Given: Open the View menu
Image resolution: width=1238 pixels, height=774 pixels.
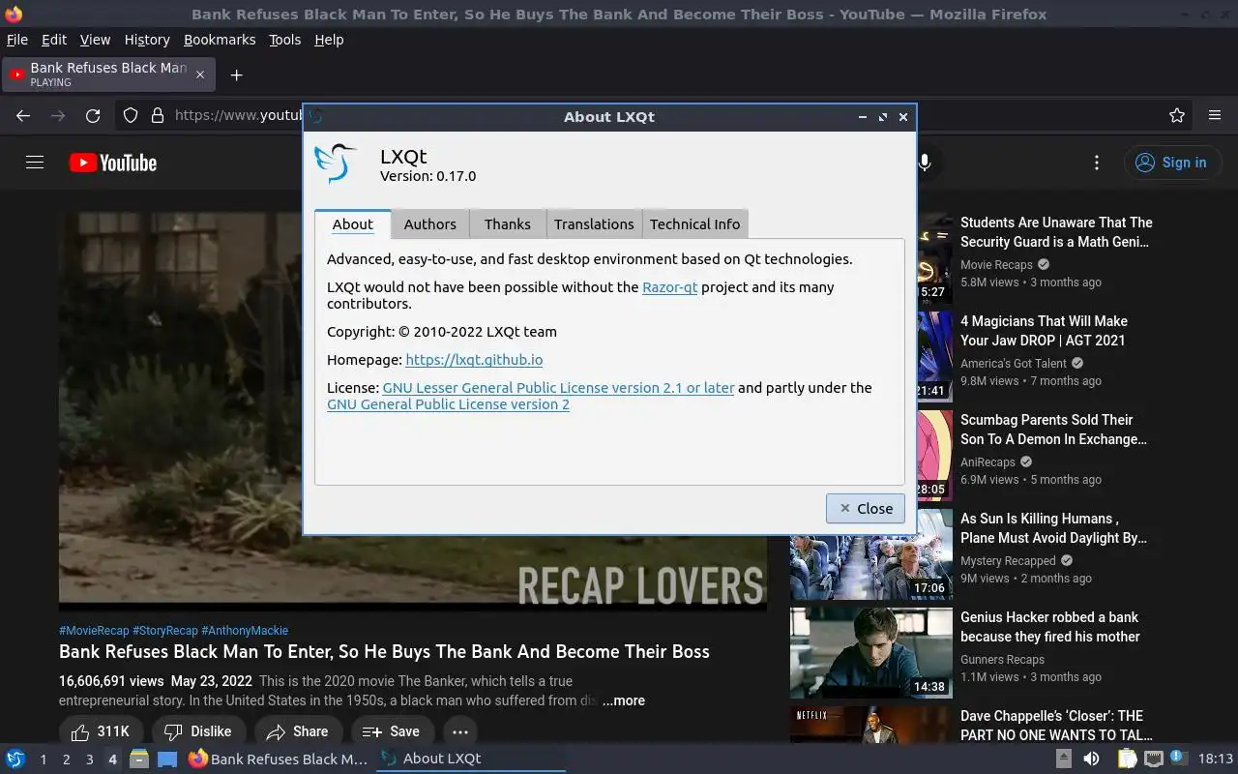Looking at the screenshot, I should tap(95, 40).
